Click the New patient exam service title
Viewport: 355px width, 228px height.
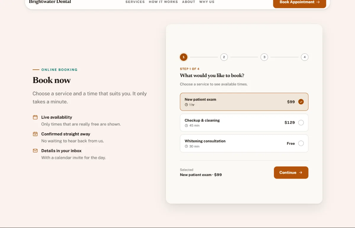point(200,100)
